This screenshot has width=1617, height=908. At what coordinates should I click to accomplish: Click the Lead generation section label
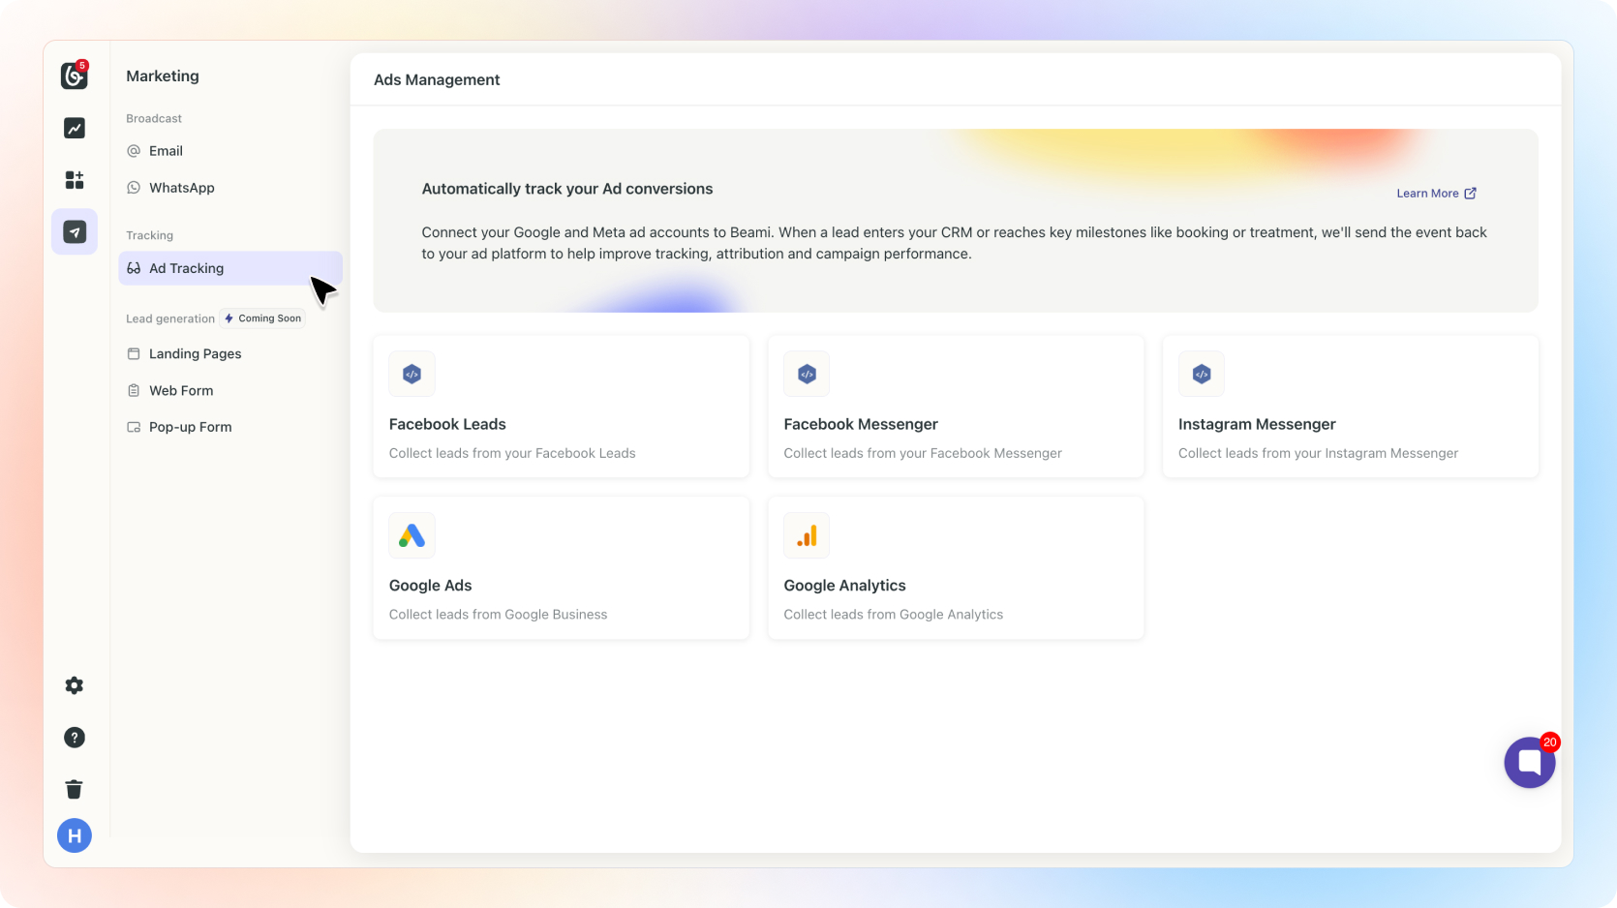point(170,318)
